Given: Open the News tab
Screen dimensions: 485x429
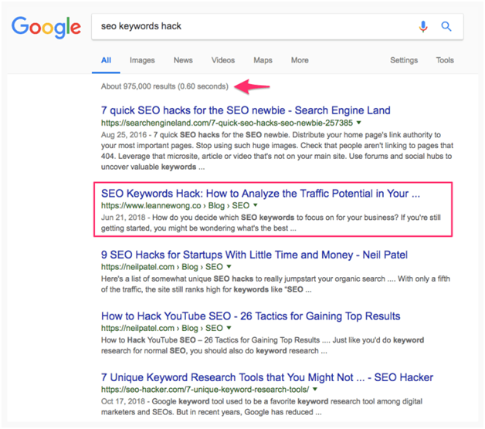Looking at the screenshot, I should pos(183,60).
